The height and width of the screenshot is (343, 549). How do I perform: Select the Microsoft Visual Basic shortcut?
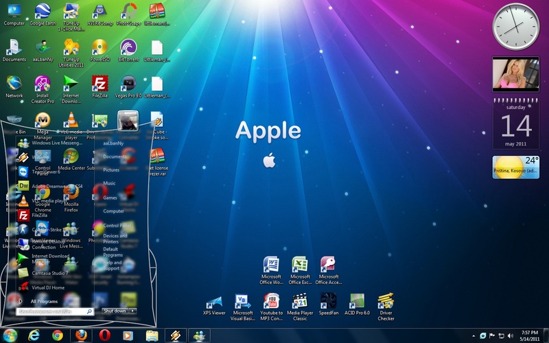click(x=243, y=307)
